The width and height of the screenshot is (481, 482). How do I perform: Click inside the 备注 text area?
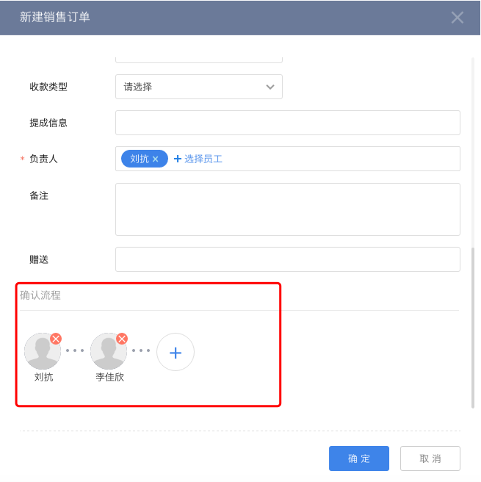coord(287,209)
